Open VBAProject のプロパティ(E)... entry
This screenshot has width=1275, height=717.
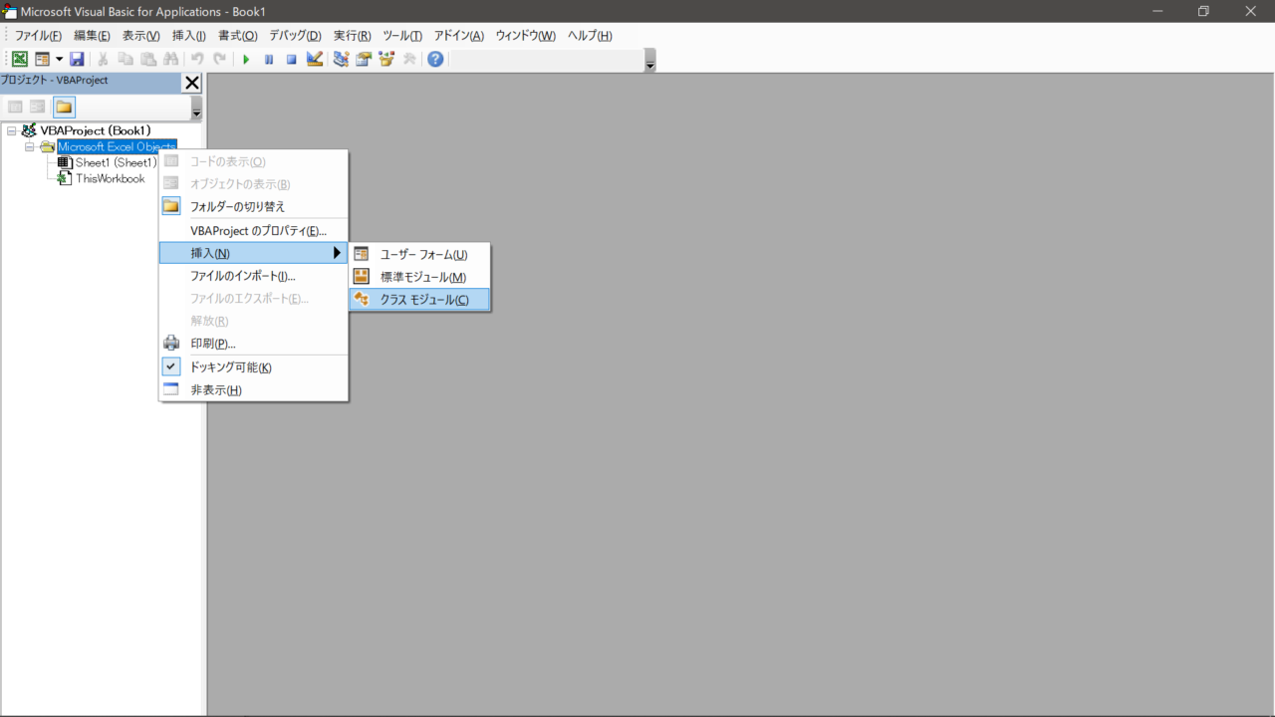pos(254,231)
